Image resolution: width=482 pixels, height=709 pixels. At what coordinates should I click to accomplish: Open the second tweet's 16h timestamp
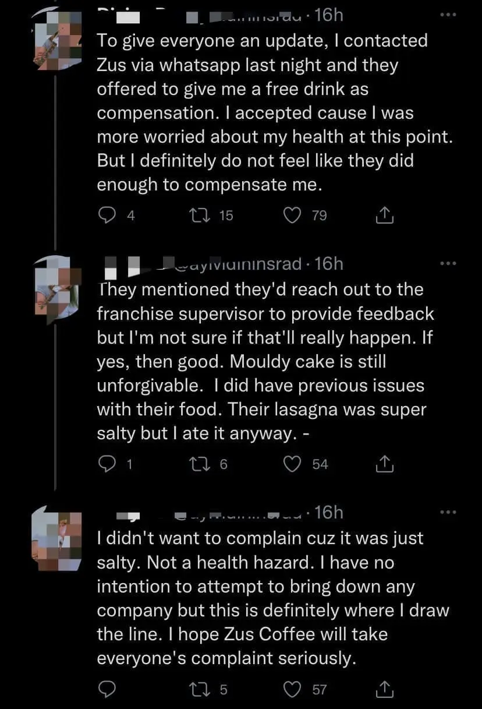pyautogui.click(x=329, y=264)
